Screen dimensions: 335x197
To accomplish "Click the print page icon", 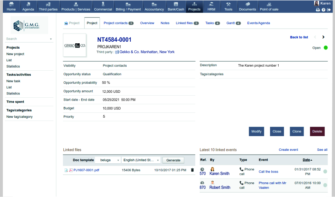I will coord(318,9).
